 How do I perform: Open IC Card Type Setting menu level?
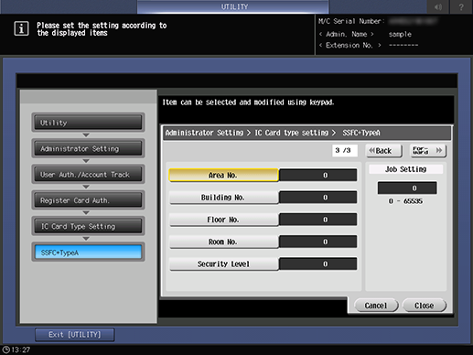[x=88, y=226]
